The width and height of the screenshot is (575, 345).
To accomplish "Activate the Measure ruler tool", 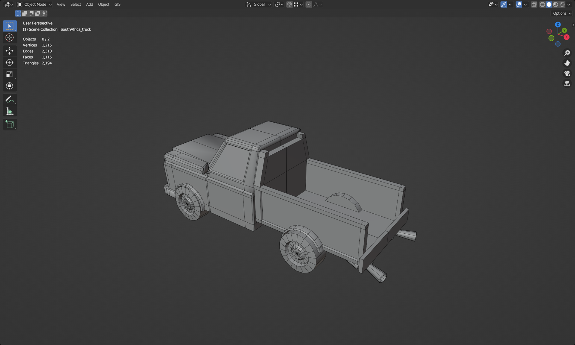I will click(x=10, y=112).
